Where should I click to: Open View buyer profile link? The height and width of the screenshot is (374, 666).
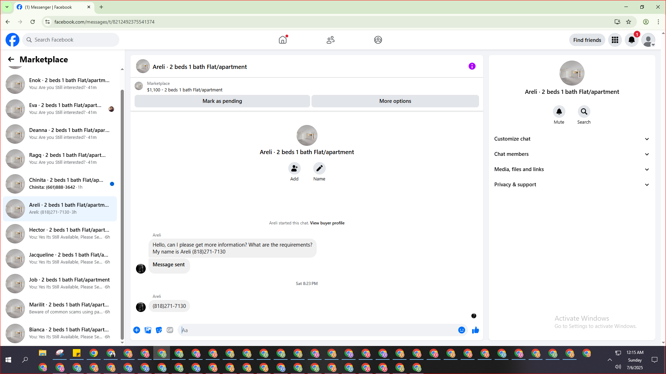click(327, 223)
